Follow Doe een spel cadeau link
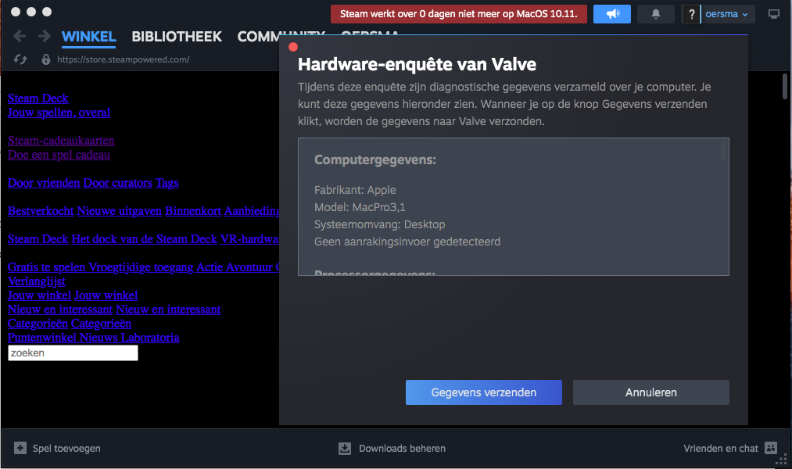Screen dimensions: 792x469 coord(59,155)
